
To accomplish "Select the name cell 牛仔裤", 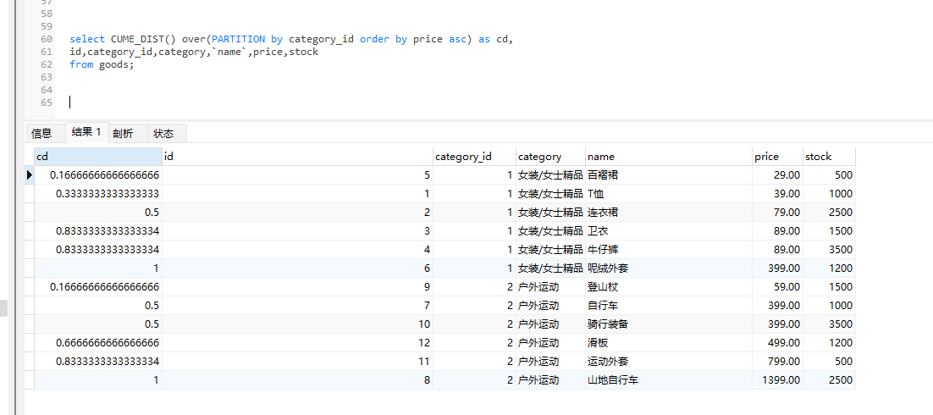I will tap(668, 250).
